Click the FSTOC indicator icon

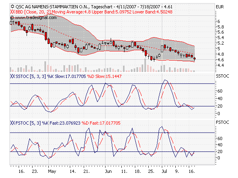click(12, 123)
